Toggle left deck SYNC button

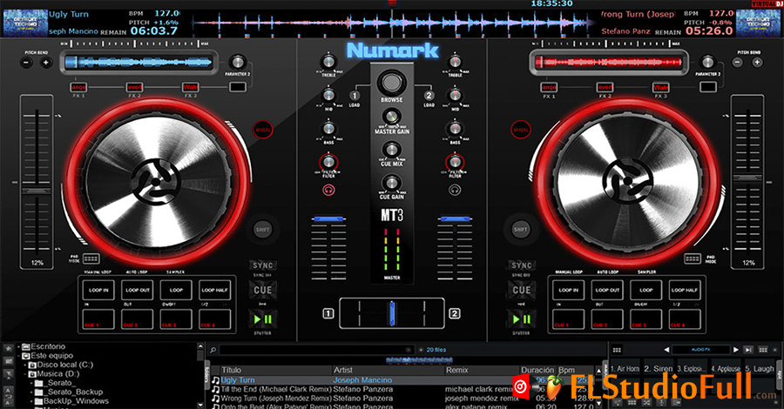(x=262, y=265)
